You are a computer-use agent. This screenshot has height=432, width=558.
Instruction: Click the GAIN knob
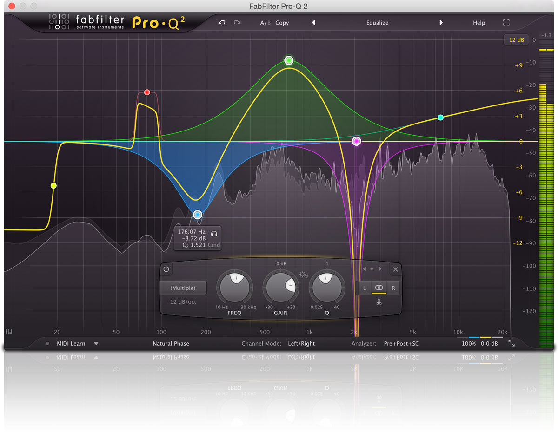point(281,288)
